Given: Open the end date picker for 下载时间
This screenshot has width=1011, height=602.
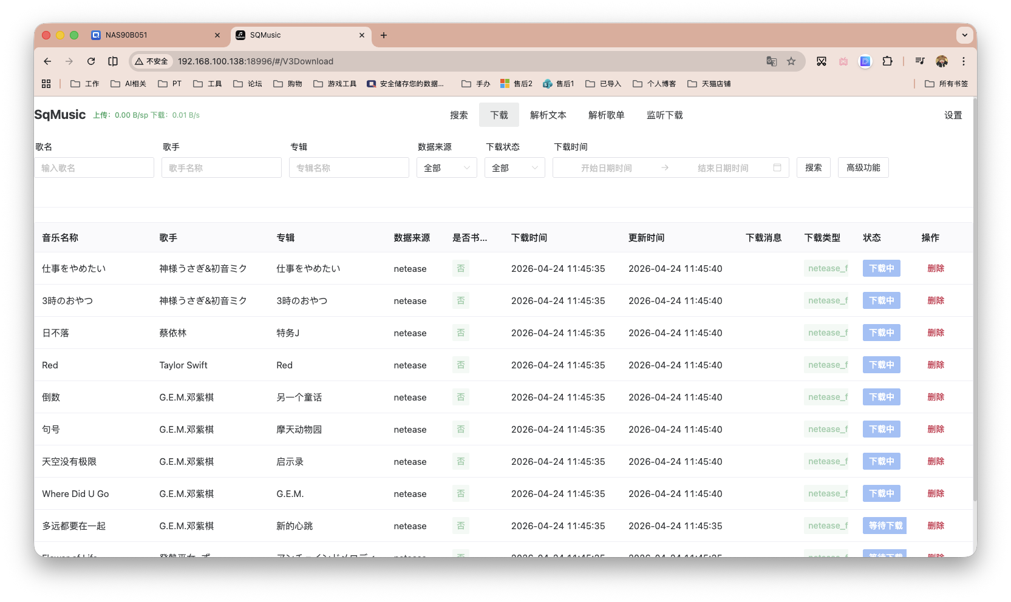Looking at the screenshot, I should 723,167.
